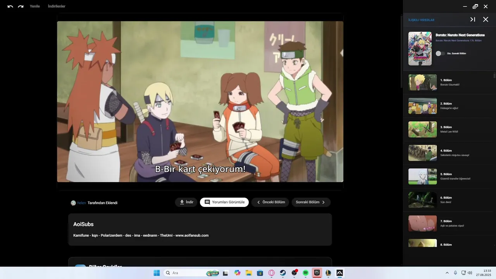The image size is (496, 279).
Task: Open League of Legends from the taskbar
Action: pos(328,273)
